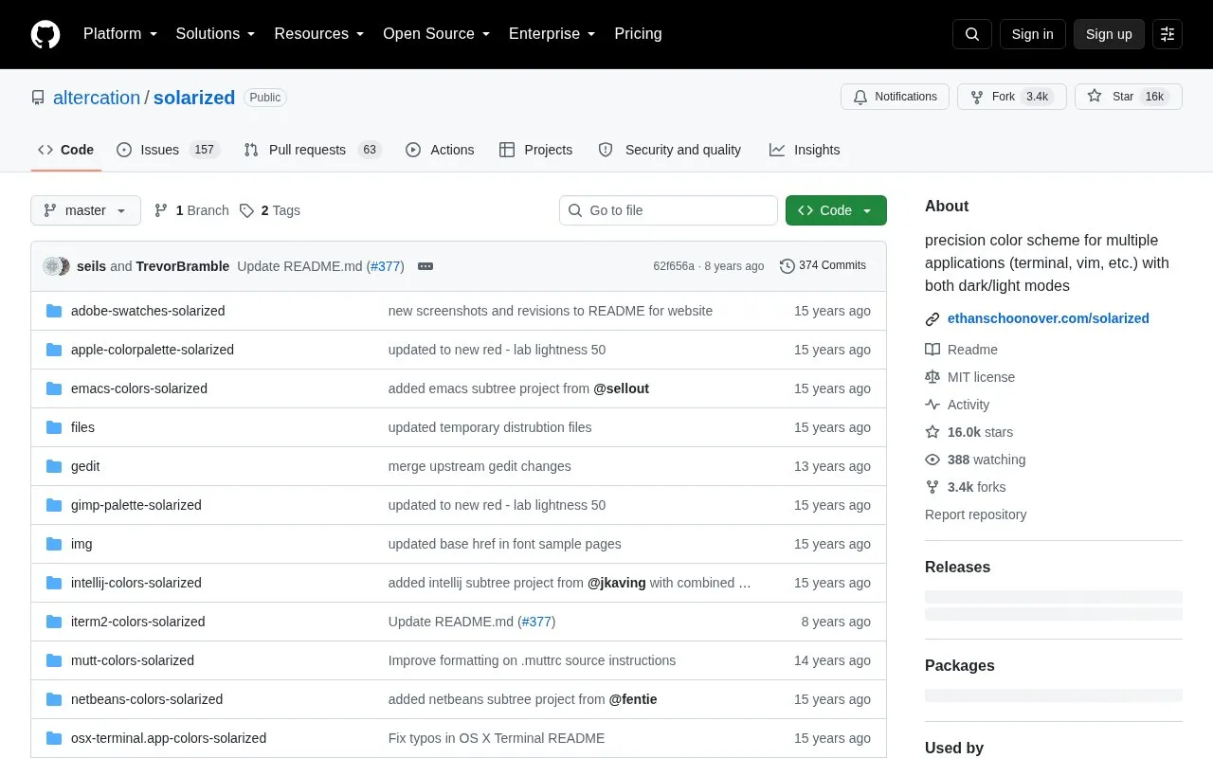
Task: View 3.4k forks in About
Action: [x=965, y=487]
